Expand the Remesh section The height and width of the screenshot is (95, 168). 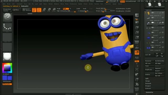tap(148, 83)
